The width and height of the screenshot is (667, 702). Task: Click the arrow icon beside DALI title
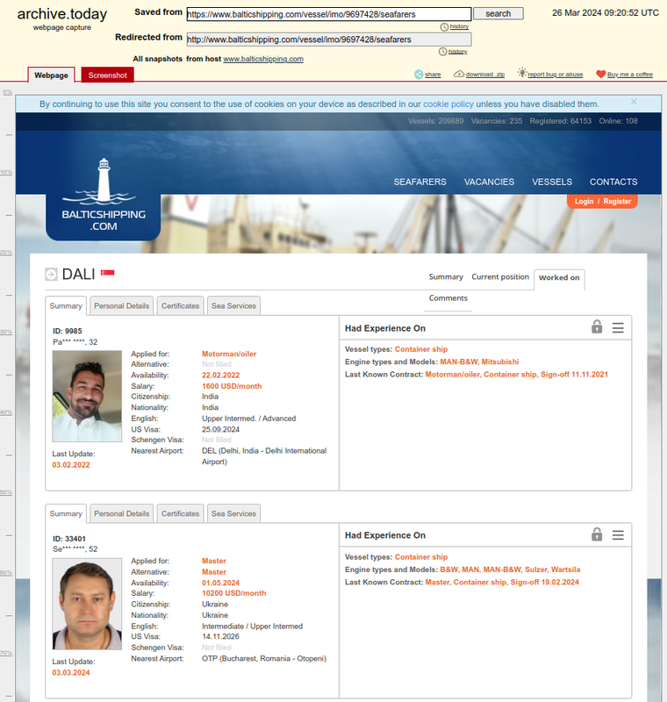[52, 274]
